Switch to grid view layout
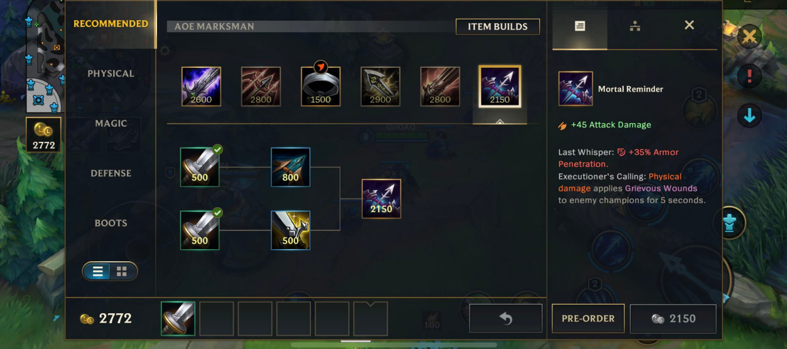 (122, 271)
